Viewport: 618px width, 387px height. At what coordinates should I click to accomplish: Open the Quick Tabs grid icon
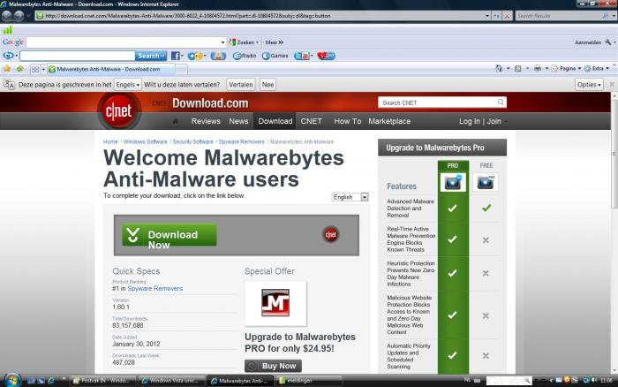[x=35, y=70]
